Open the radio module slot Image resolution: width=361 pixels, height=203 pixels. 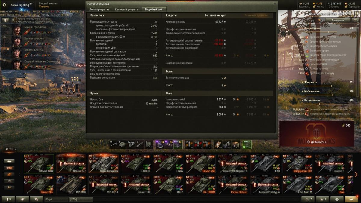pos(149,144)
